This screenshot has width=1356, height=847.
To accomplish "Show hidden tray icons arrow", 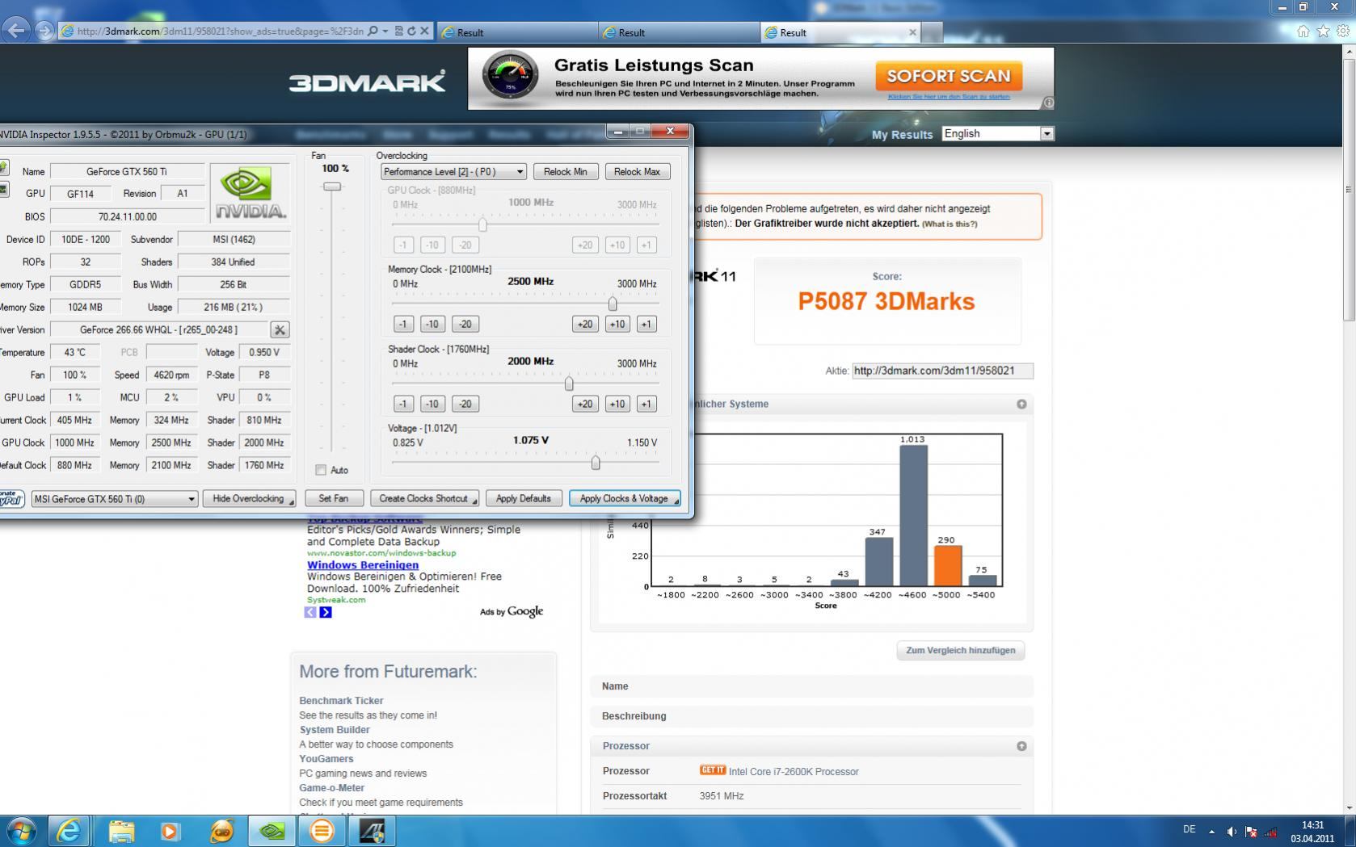I will point(1211,831).
